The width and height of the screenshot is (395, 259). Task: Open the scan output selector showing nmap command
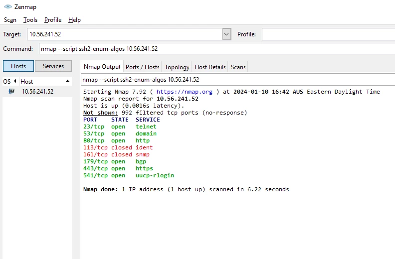tap(237, 80)
